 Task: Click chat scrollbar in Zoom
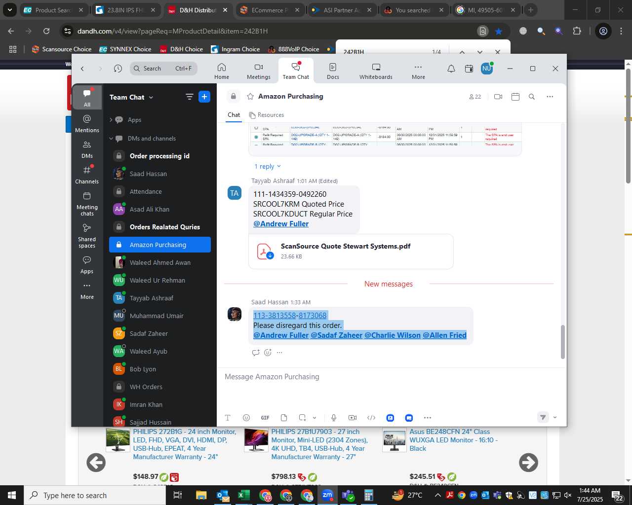click(563, 342)
